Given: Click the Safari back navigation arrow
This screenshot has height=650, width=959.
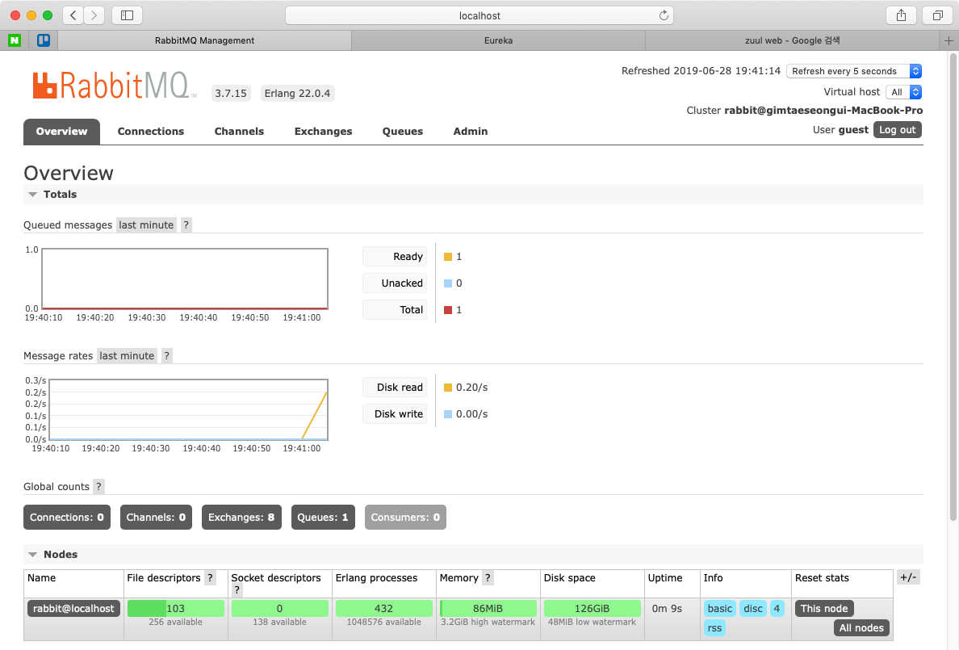Looking at the screenshot, I should click(x=73, y=15).
